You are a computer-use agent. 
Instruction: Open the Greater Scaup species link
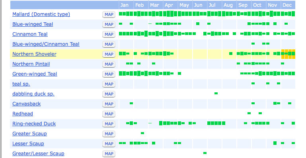point(29,134)
